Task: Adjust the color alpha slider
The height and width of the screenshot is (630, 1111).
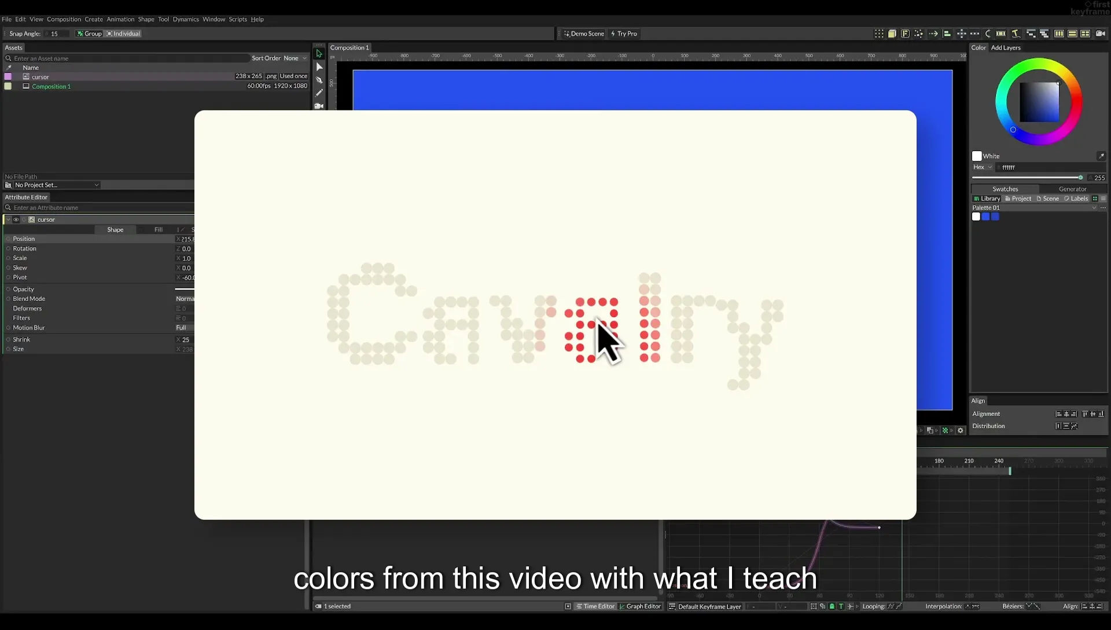Action: point(1027,178)
